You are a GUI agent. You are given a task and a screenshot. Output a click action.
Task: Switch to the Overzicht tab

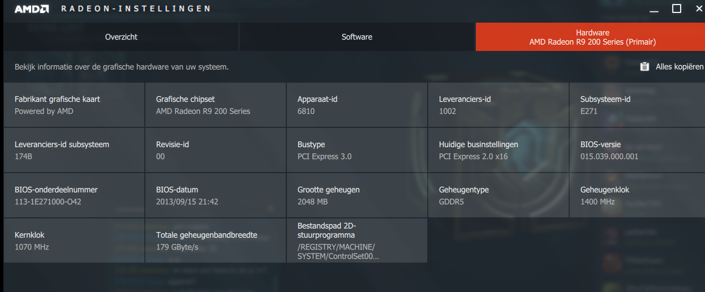(x=121, y=37)
